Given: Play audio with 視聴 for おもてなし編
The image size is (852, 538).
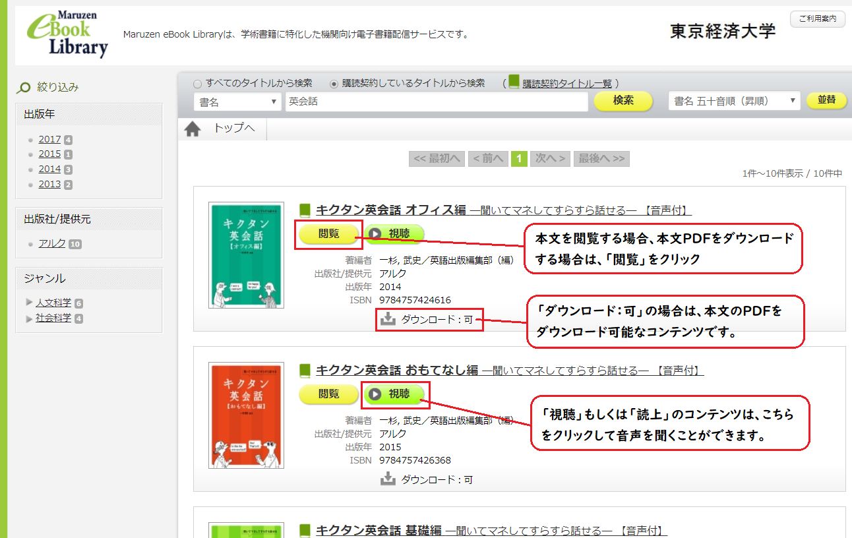Looking at the screenshot, I should click(x=394, y=394).
